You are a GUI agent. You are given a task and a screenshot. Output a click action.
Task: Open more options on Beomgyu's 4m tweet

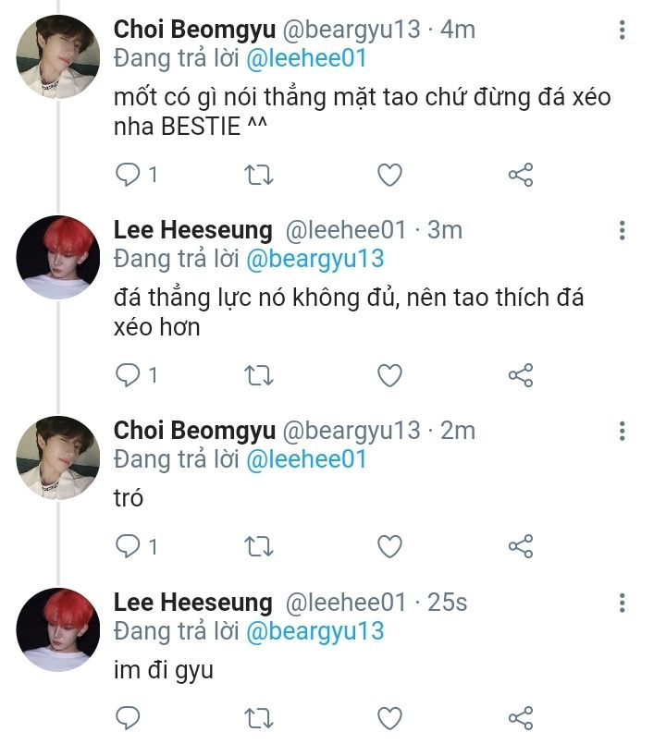pos(623,30)
